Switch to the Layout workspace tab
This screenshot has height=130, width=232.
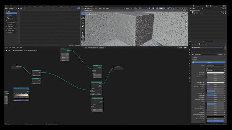point(29,6)
